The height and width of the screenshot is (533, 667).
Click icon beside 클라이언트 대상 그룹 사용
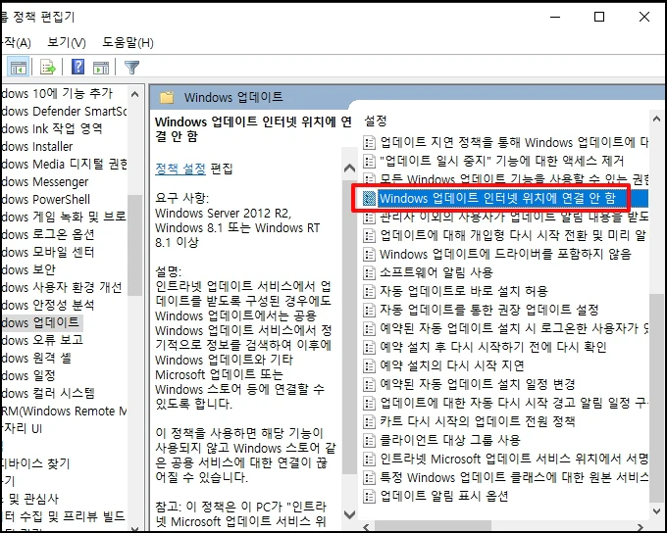point(369,440)
